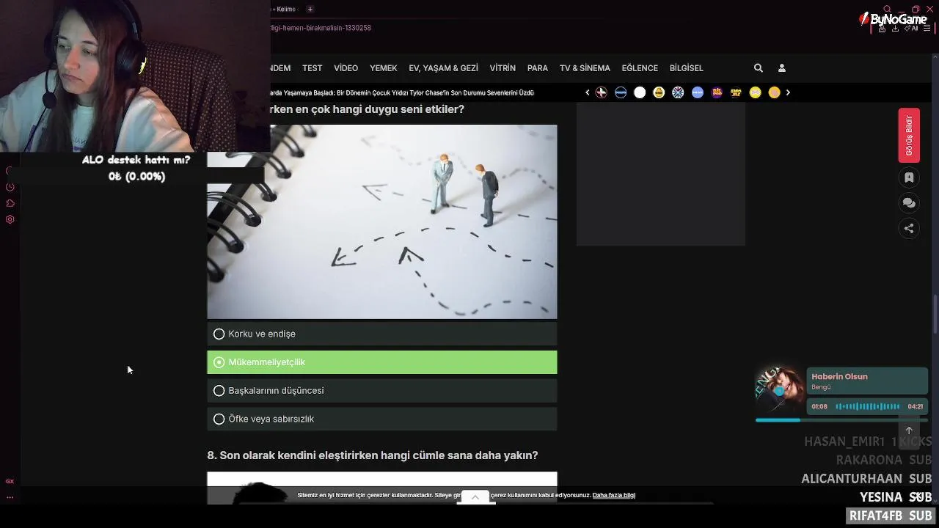Advance stories carousel with right chevron
The height and width of the screenshot is (528, 939).
(x=788, y=92)
